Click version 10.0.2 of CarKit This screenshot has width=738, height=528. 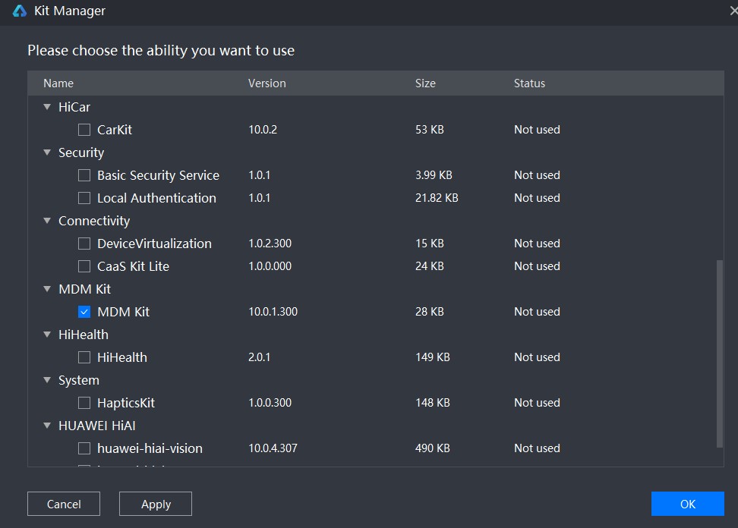point(263,129)
